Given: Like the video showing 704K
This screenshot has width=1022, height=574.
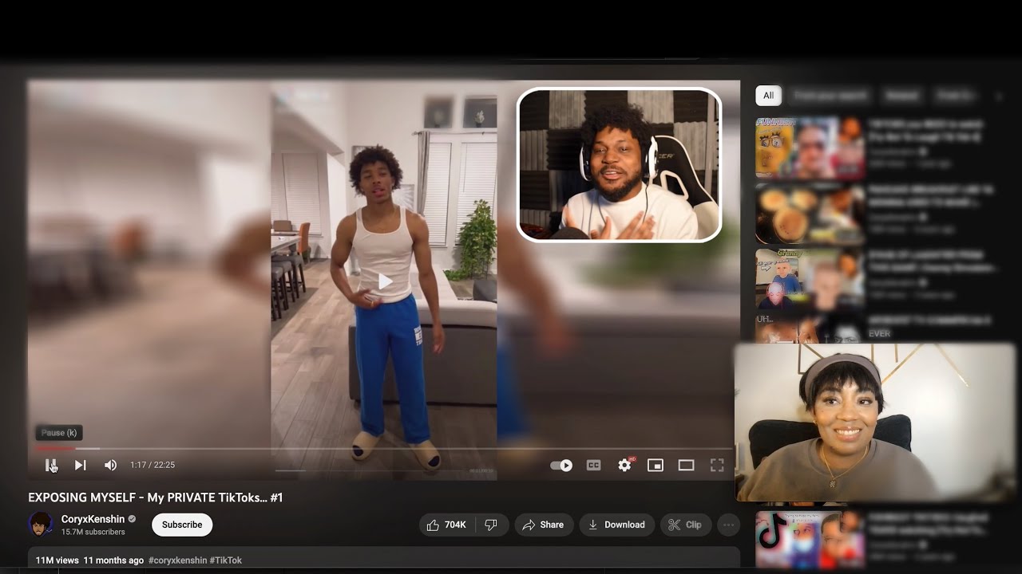Looking at the screenshot, I should (447, 525).
